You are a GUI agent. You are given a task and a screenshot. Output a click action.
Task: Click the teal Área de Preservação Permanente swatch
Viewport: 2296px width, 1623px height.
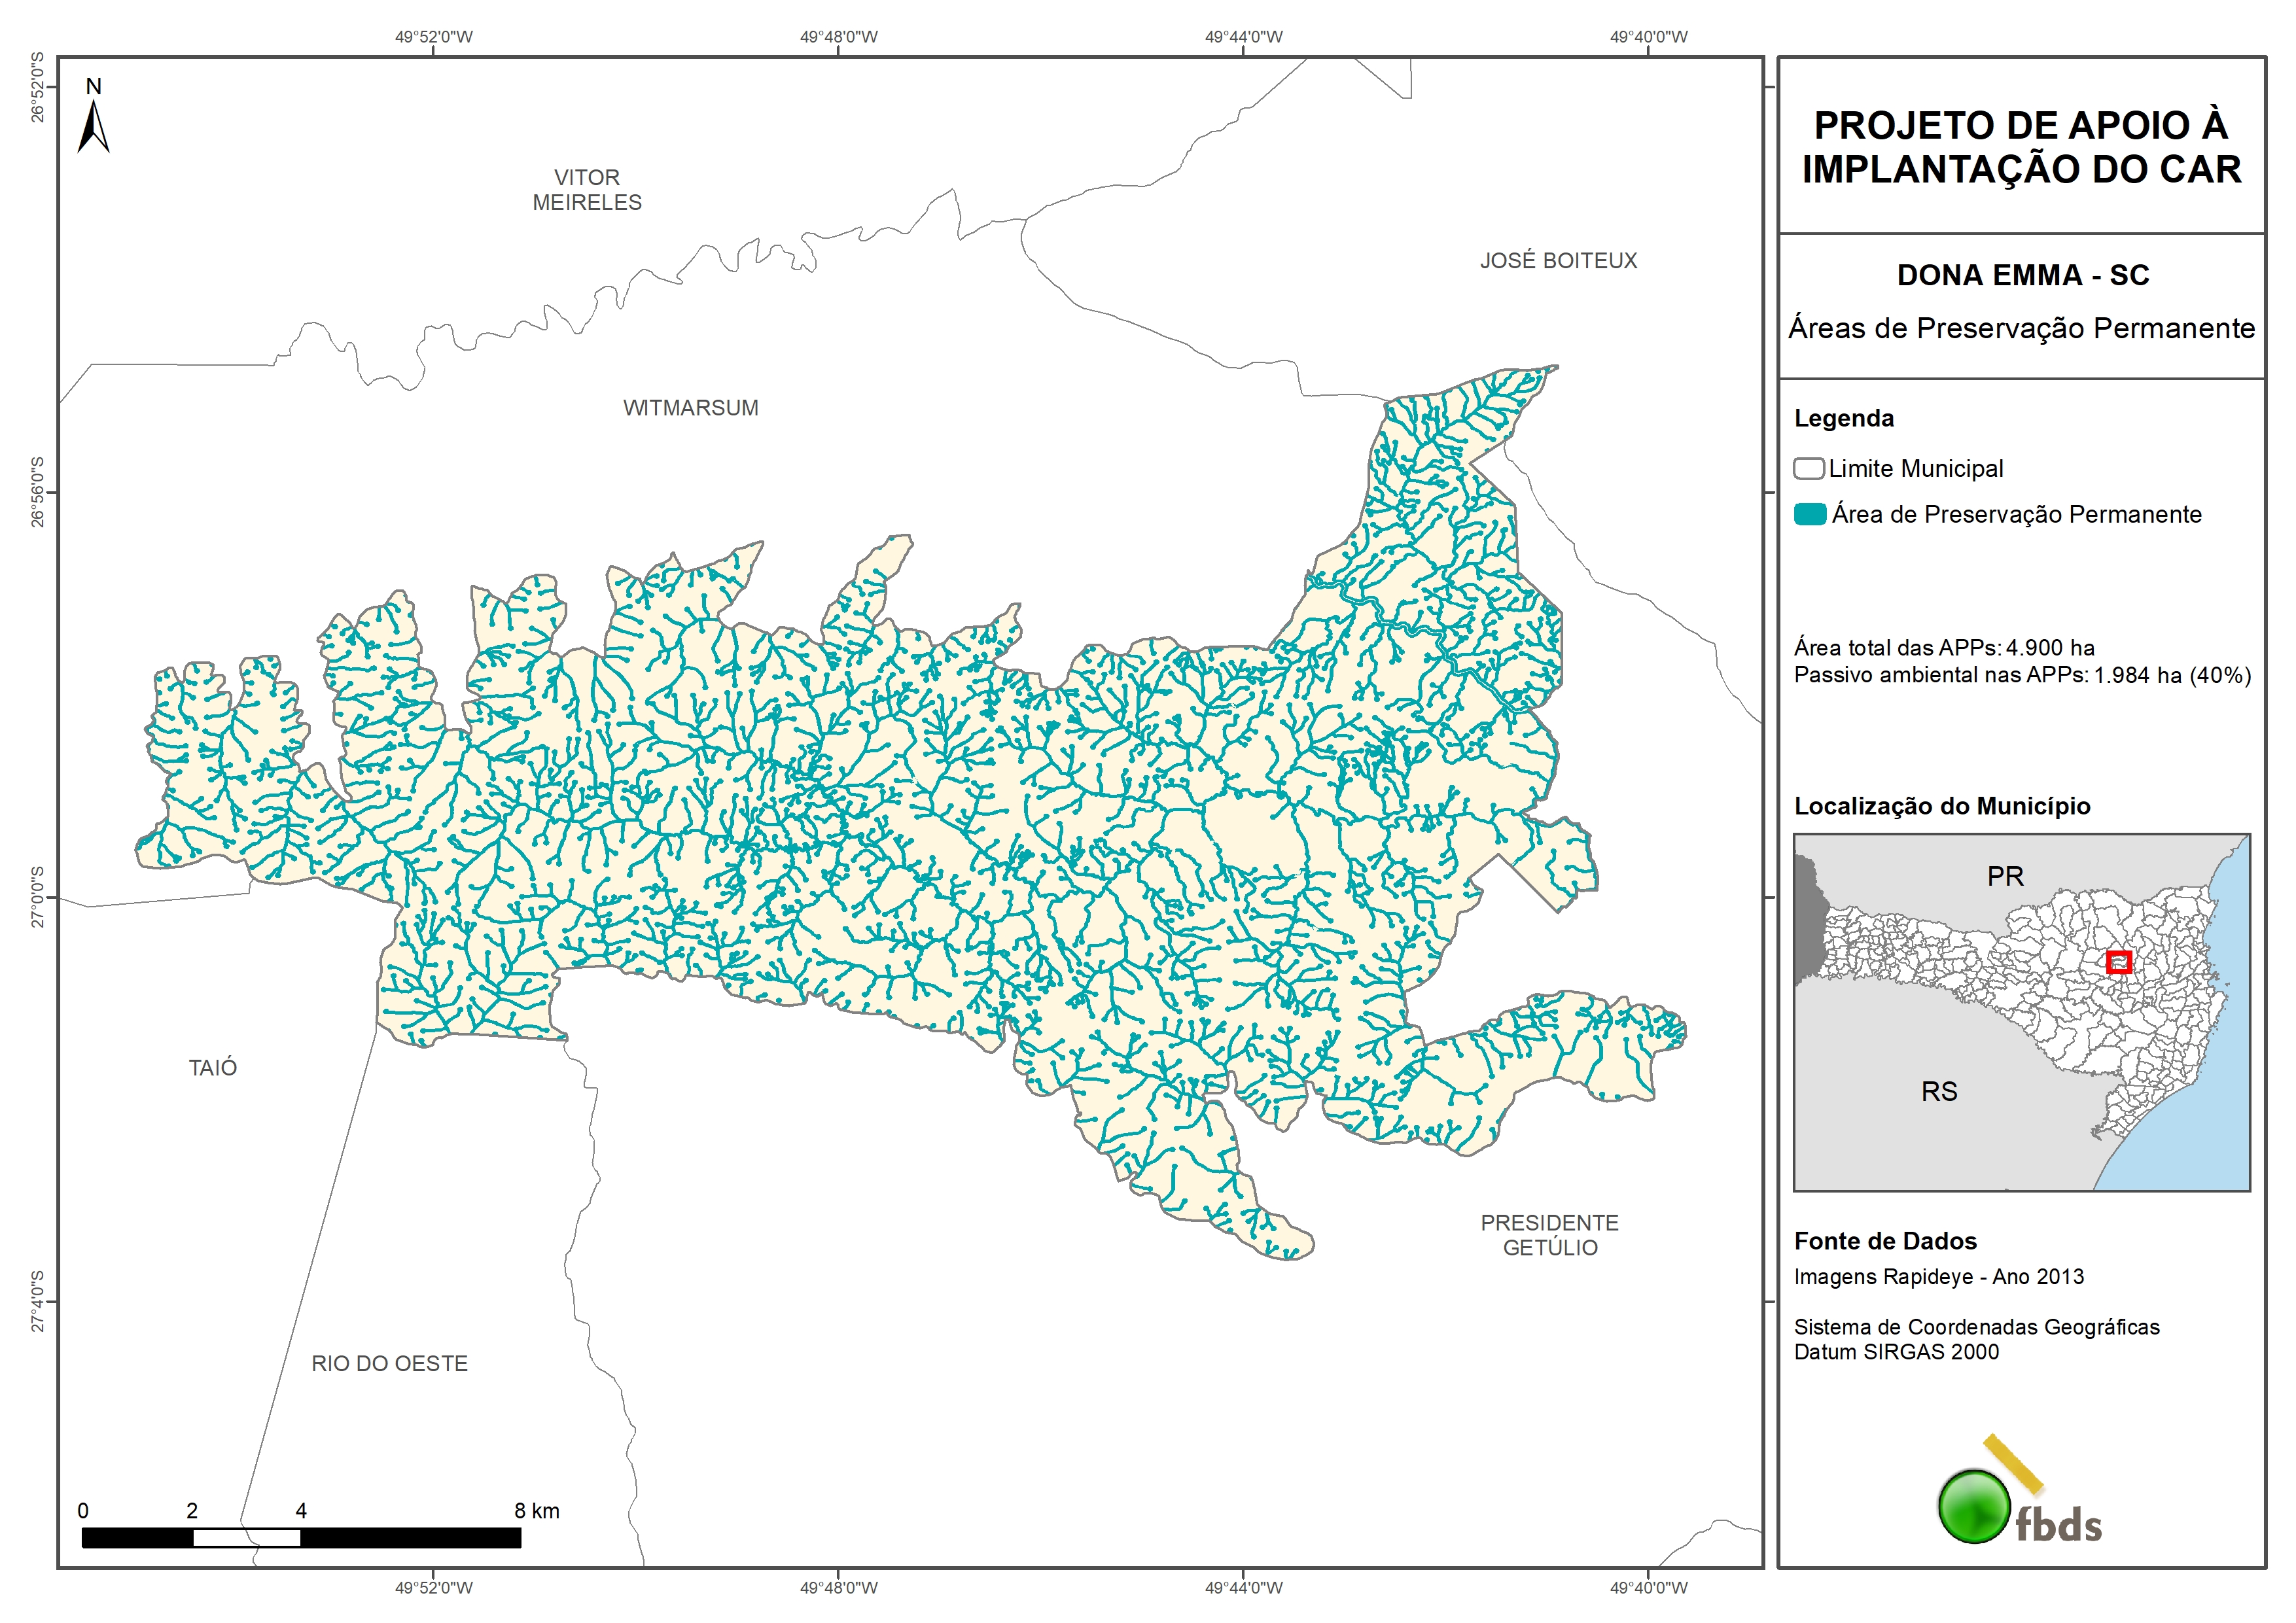click(x=1809, y=515)
